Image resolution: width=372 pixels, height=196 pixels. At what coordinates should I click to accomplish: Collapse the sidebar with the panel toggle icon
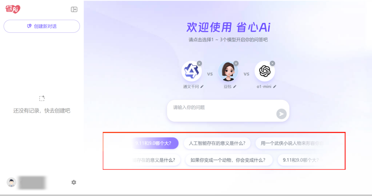[74, 9]
